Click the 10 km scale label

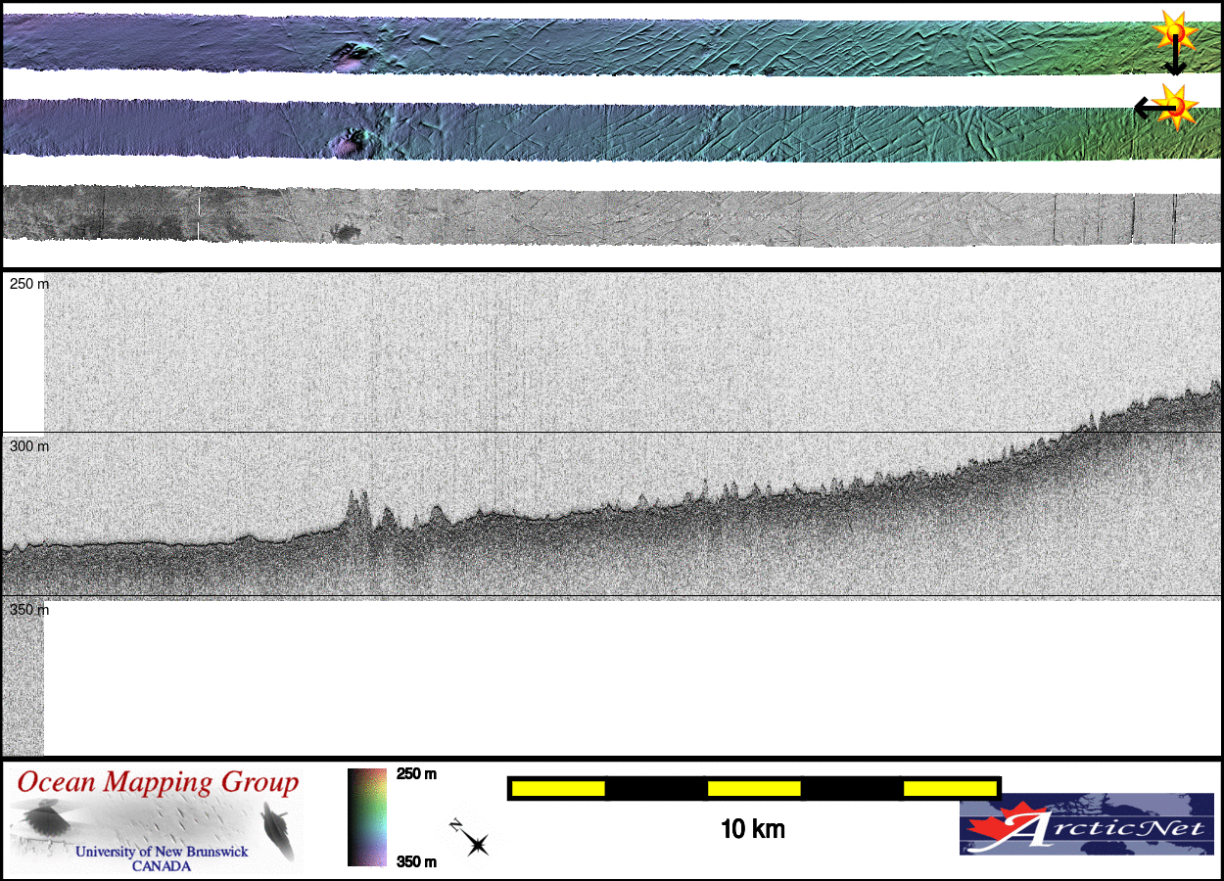752,829
